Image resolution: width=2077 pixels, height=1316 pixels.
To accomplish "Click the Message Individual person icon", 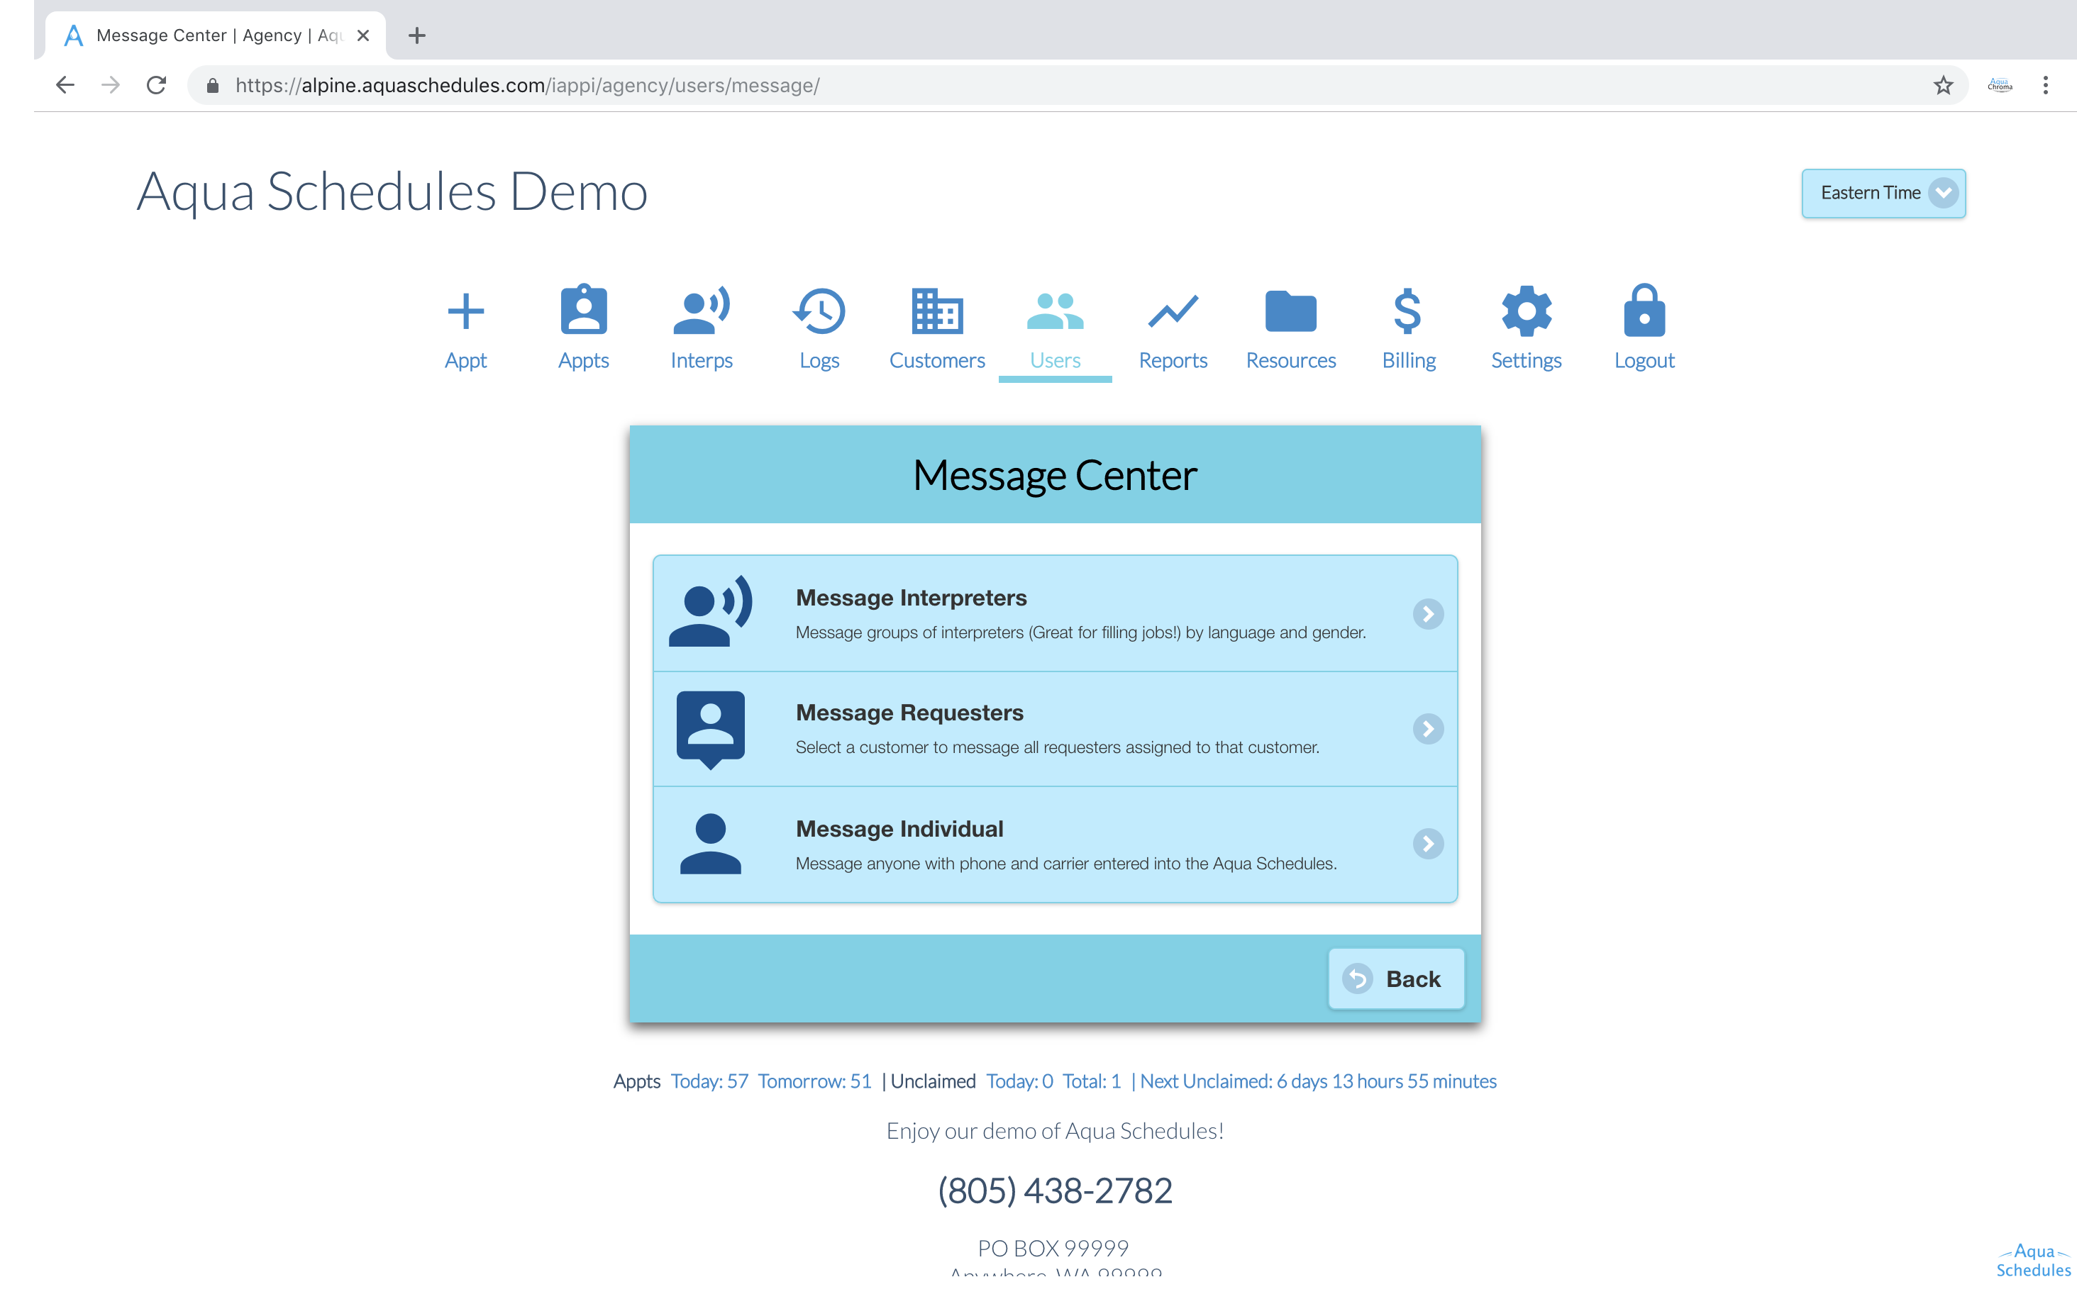I will [x=711, y=843].
